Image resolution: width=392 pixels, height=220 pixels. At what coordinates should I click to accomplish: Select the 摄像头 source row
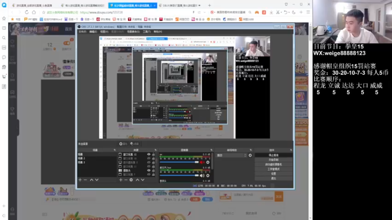coord(137,170)
